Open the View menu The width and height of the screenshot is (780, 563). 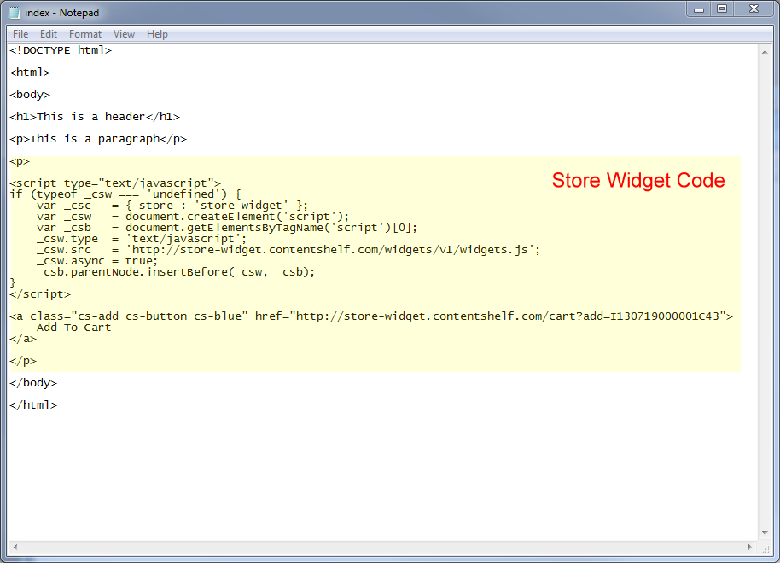124,34
